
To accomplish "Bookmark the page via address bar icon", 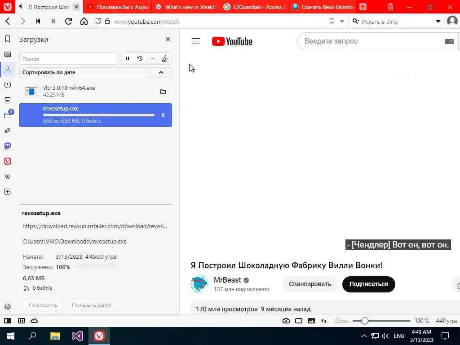I will click(332, 21).
